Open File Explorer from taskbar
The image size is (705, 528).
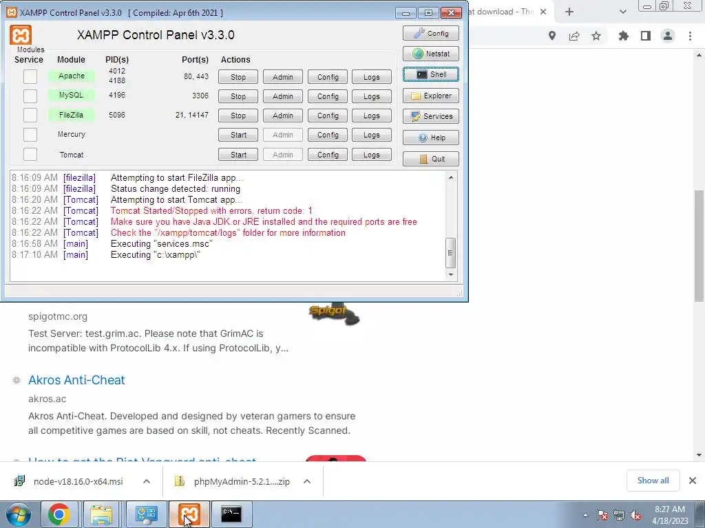point(102,514)
